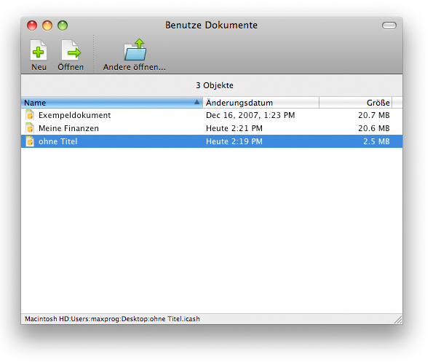Zoom window with the green button
This screenshot has width=433, height=362.
click(63, 25)
